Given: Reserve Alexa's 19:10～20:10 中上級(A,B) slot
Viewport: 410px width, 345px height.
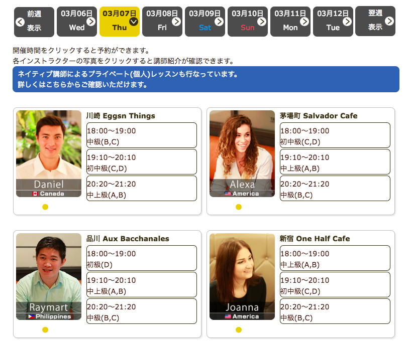Looking at the screenshot, I should pos(335,162).
